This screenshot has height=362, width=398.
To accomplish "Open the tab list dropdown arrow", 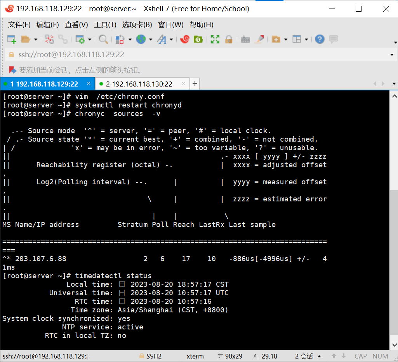I will (394, 83).
